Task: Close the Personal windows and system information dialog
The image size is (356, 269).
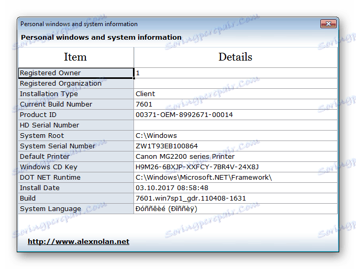Action: click(328, 24)
